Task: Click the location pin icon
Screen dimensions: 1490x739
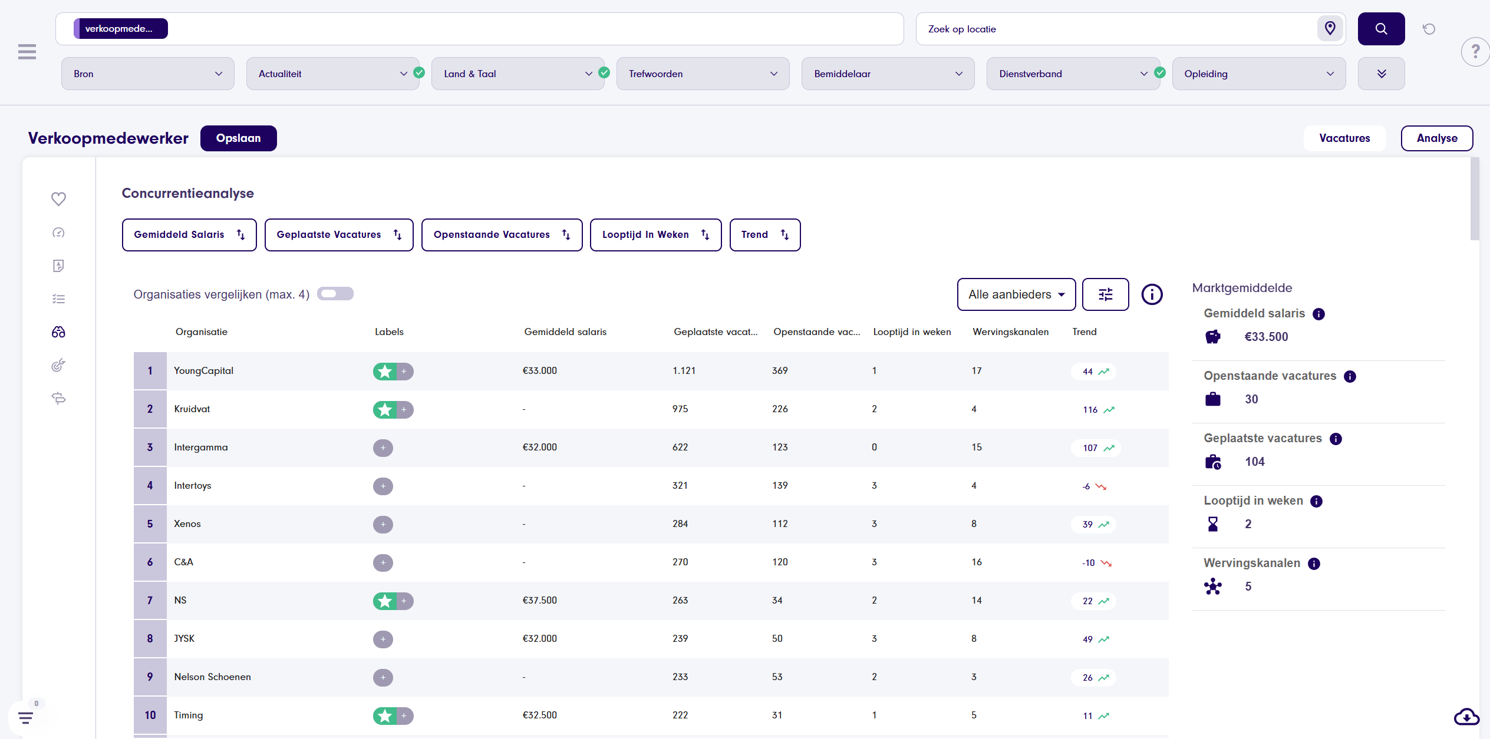Action: point(1330,28)
